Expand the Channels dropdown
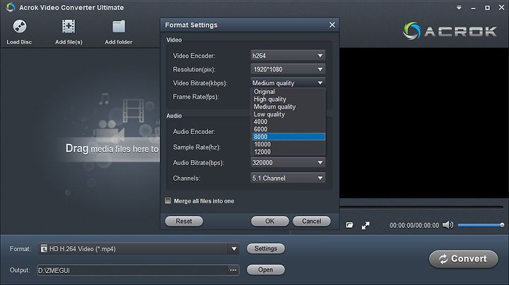Screen dimensions: 509x285 [320, 178]
